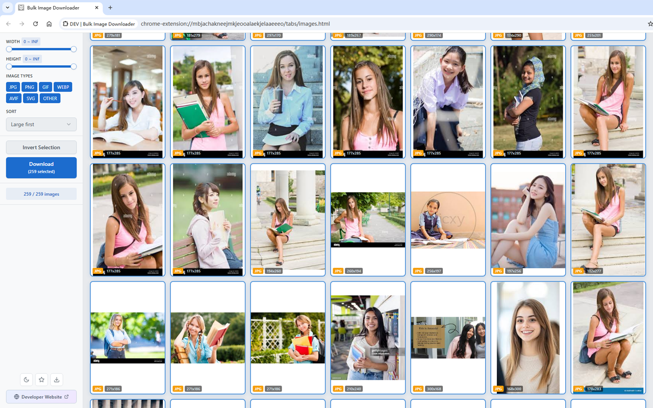Open the browser home page
The width and height of the screenshot is (653, 408).
(x=49, y=24)
